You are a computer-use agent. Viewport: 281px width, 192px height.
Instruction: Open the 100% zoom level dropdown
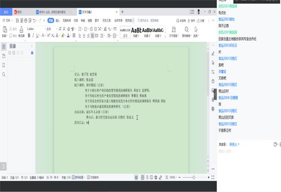pos(173,177)
